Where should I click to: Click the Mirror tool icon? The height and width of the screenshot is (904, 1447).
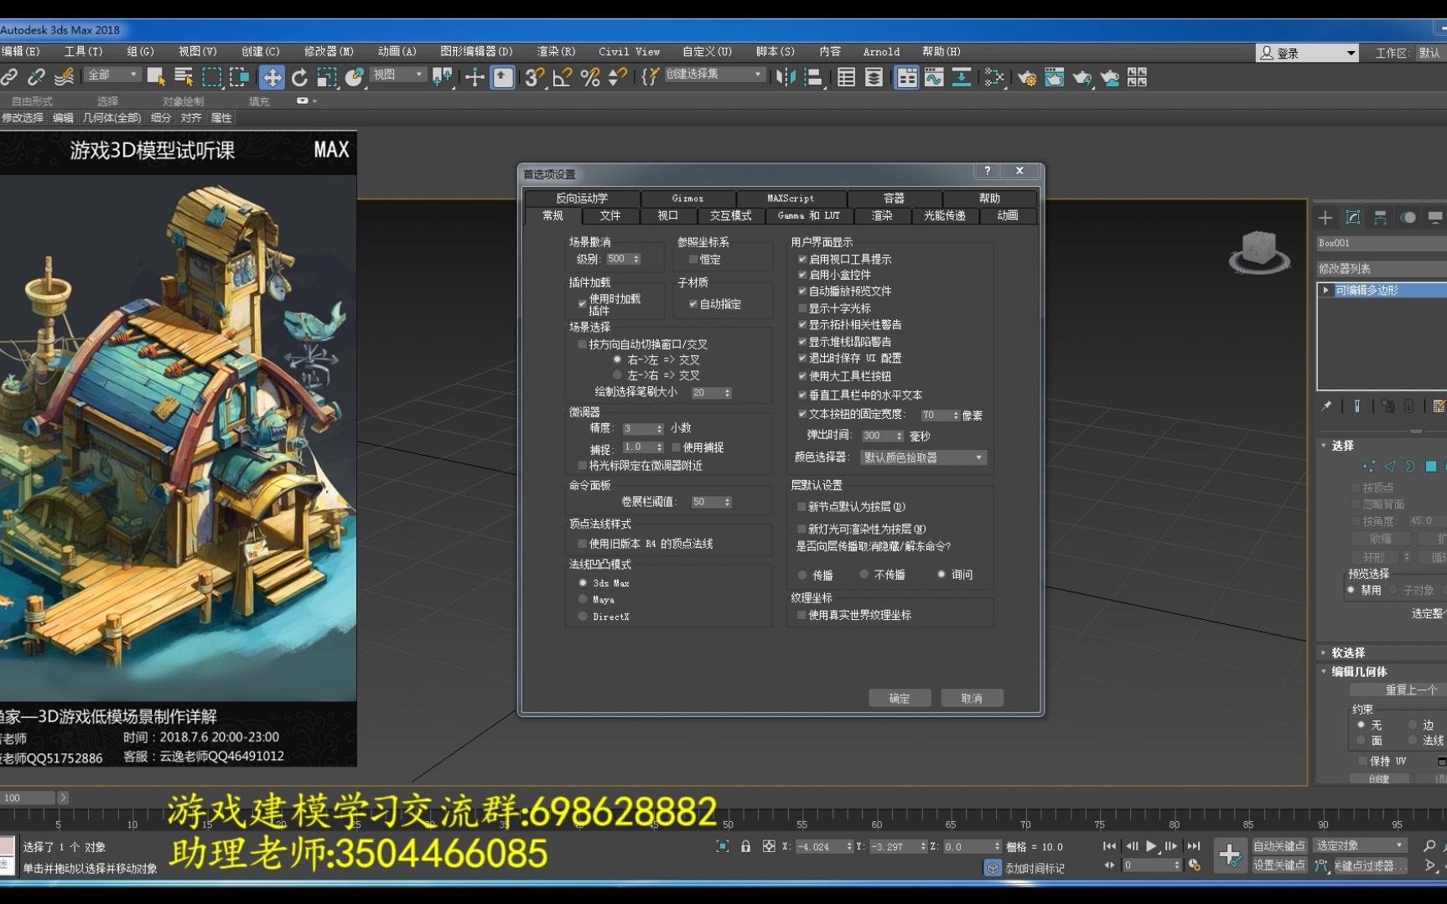[x=785, y=78]
